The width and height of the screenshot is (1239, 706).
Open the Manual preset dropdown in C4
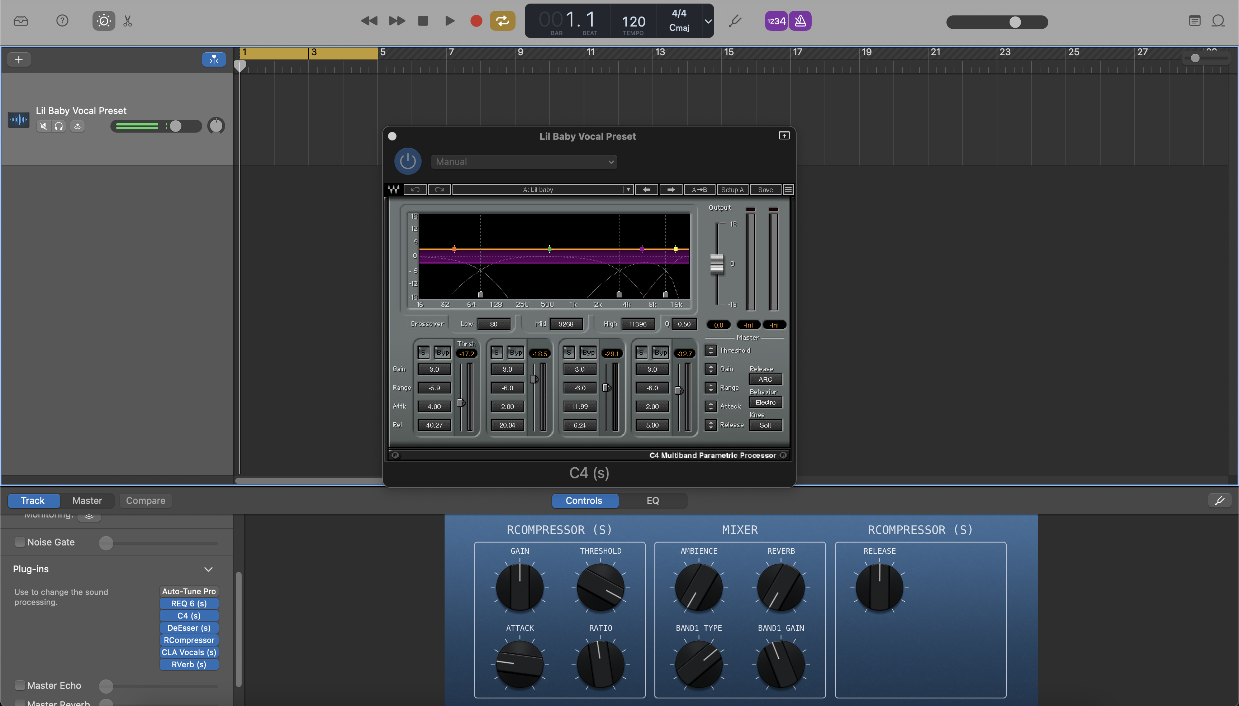click(x=523, y=162)
